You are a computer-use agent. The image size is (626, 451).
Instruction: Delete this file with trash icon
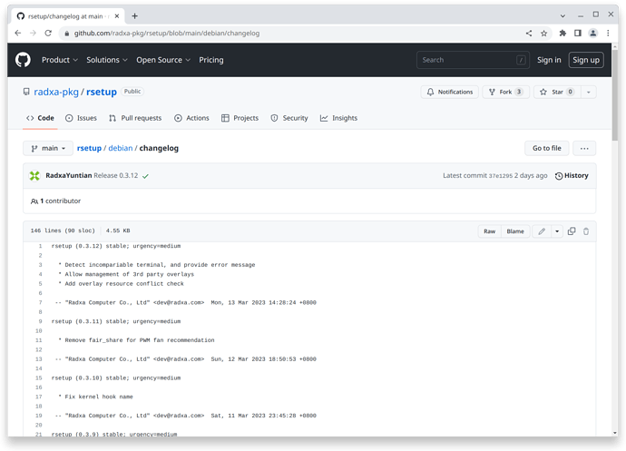(586, 231)
